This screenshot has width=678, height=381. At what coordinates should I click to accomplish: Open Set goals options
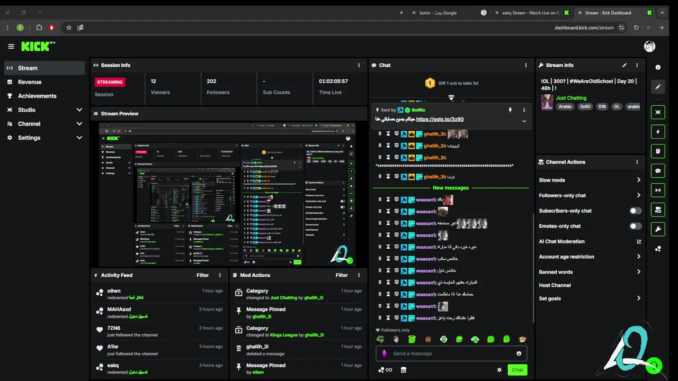click(590, 298)
